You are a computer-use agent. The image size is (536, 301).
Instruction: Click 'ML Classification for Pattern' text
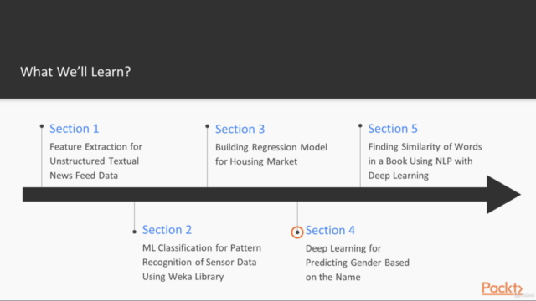(x=202, y=247)
